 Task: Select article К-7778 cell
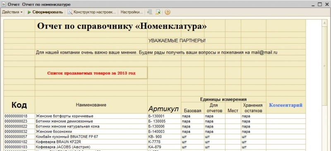[x=164, y=142]
